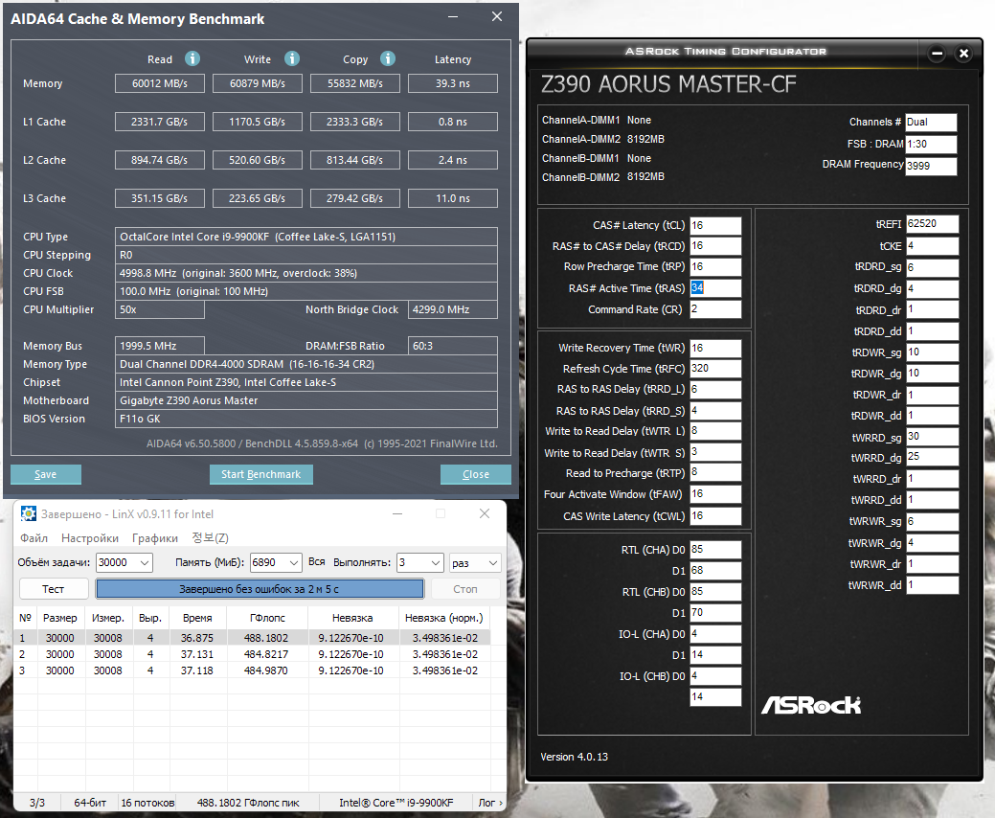Open the Графики menu in LinX
Viewport: 995px width, 818px height.
[x=155, y=538]
